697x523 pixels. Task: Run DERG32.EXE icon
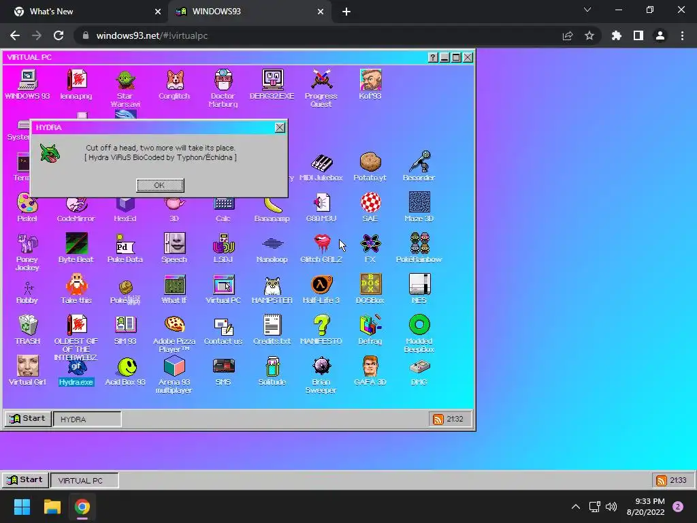tap(272, 80)
